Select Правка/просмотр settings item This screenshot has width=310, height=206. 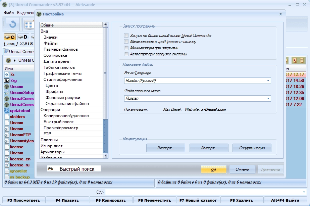[x=71, y=128]
